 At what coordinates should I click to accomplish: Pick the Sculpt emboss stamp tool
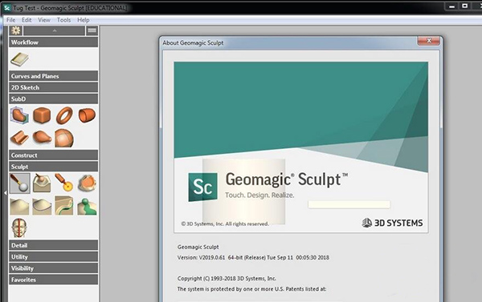pyautogui.click(x=42, y=183)
